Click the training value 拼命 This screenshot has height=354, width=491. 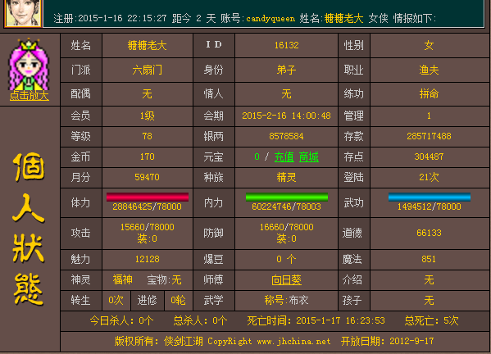(x=429, y=93)
